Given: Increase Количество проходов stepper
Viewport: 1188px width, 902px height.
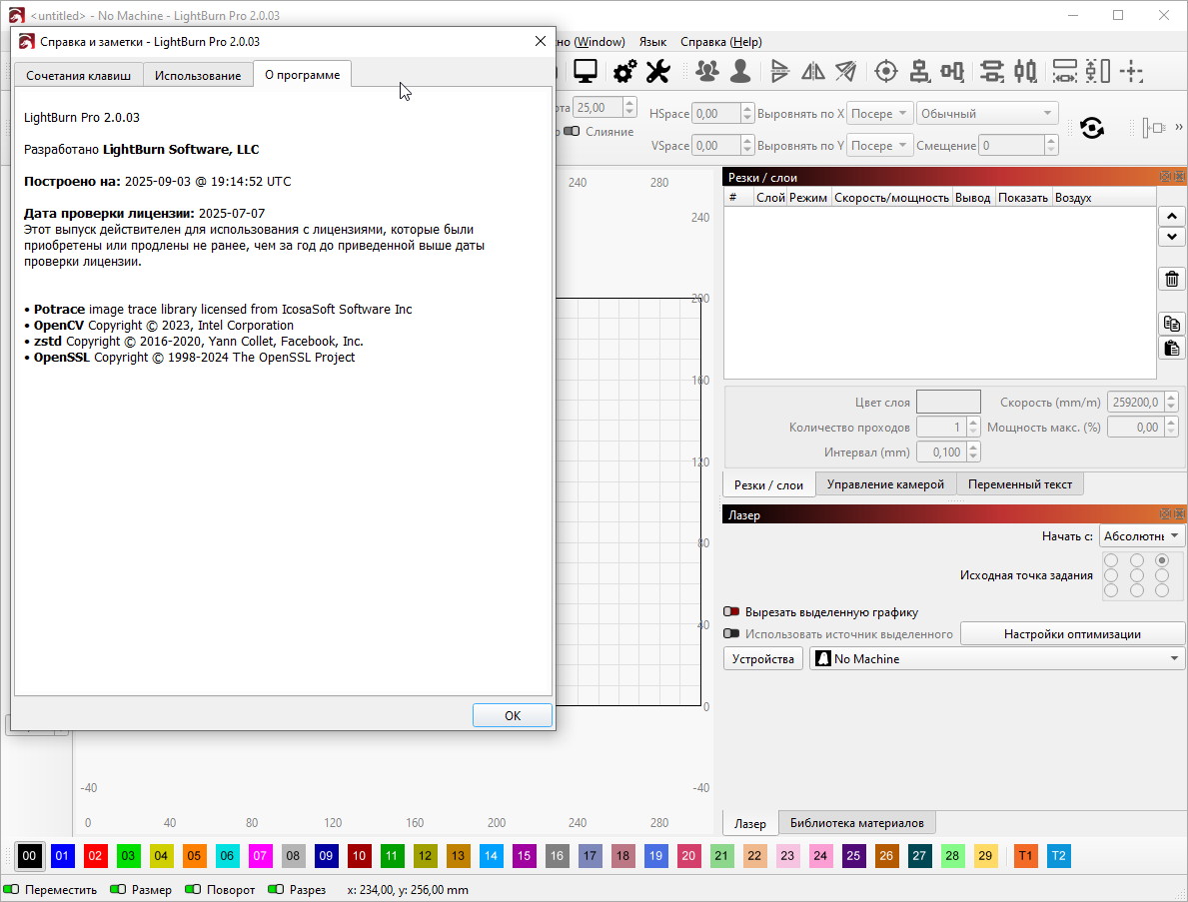Looking at the screenshot, I should click(973, 422).
